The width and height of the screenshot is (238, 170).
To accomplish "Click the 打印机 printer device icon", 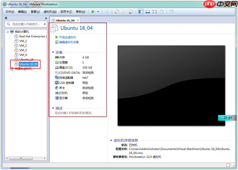I will click(57, 93).
